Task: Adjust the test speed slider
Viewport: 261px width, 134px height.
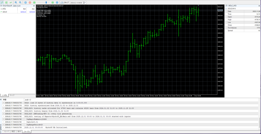Action: (46, 2)
